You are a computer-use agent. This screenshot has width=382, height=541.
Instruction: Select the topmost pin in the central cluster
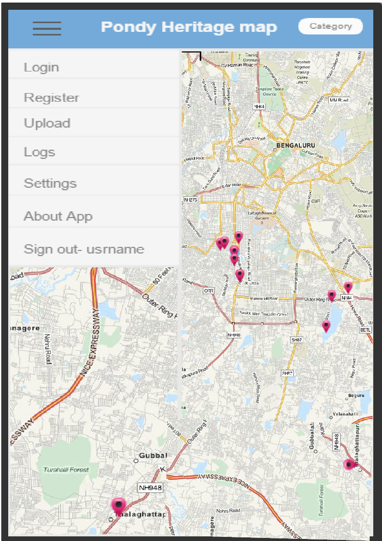[238, 237]
